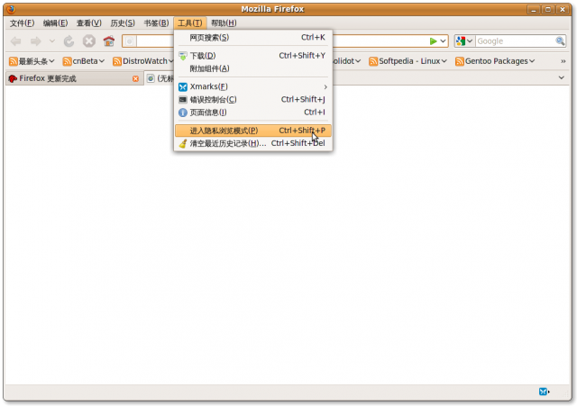Open the 最新头条 bookmark feed

tap(32, 61)
